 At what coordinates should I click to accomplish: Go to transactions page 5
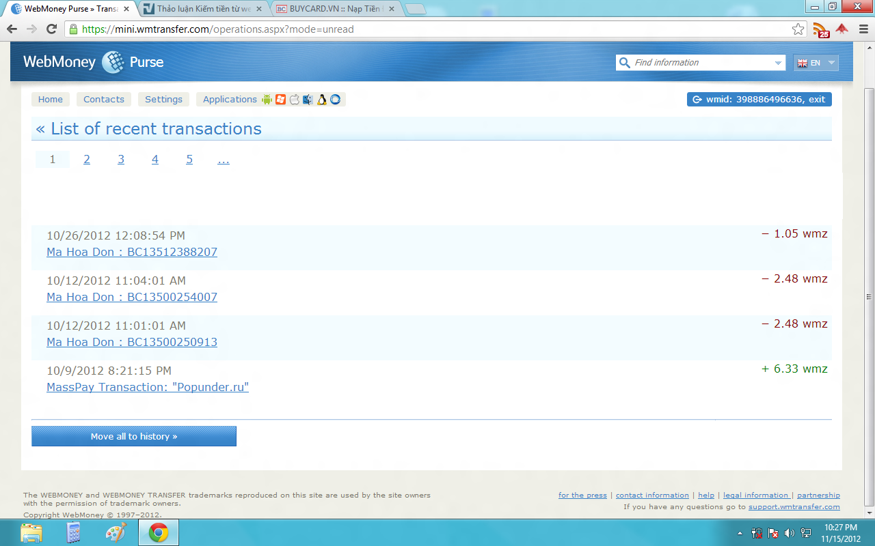pos(189,159)
